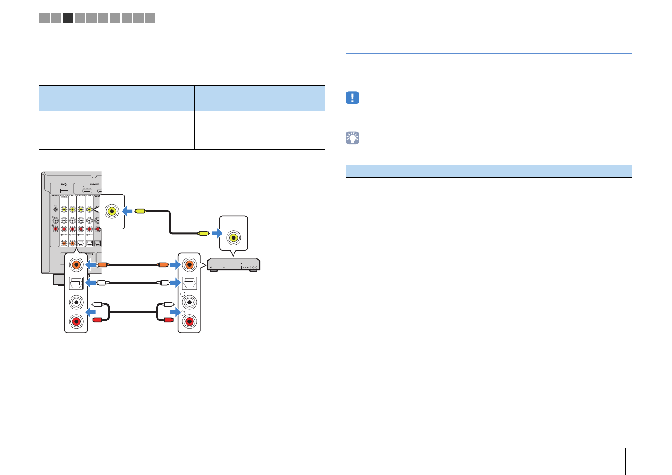This screenshot has width=672, height=475.
Task: Click the white RCA stereo plug at the player end
Action: 168,304
